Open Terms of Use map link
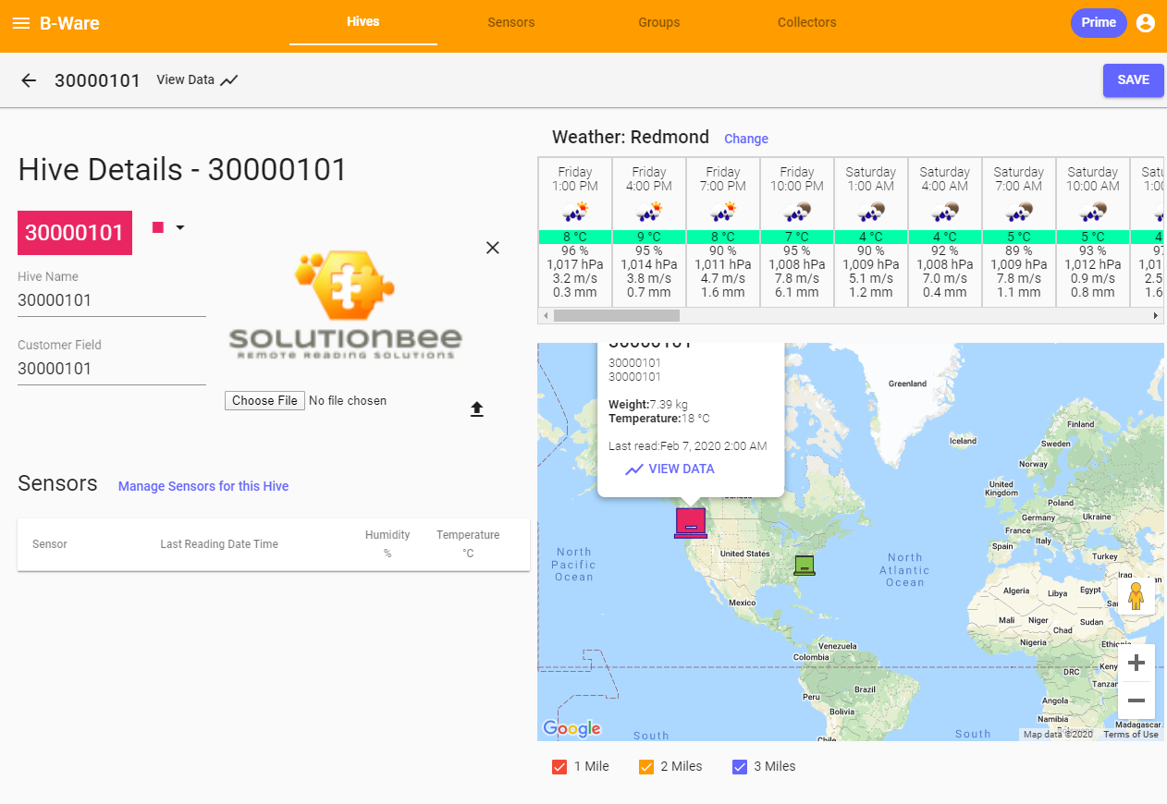1167x804 pixels. [1131, 735]
